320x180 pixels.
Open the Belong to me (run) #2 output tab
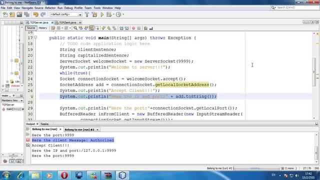coord(79,129)
